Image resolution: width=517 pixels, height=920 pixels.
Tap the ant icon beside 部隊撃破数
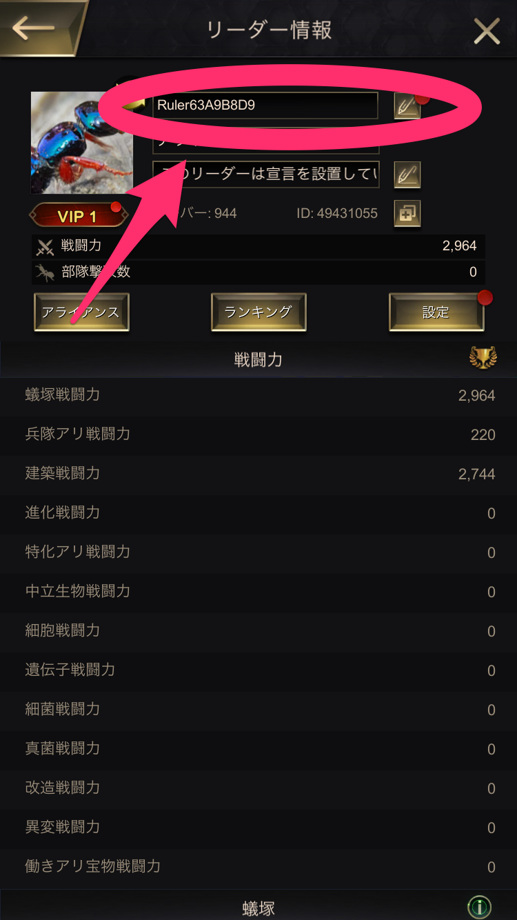click(x=45, y=272)
